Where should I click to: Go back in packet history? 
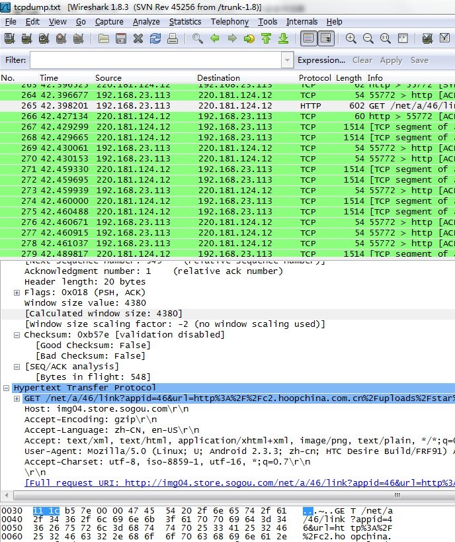(214, 38)
